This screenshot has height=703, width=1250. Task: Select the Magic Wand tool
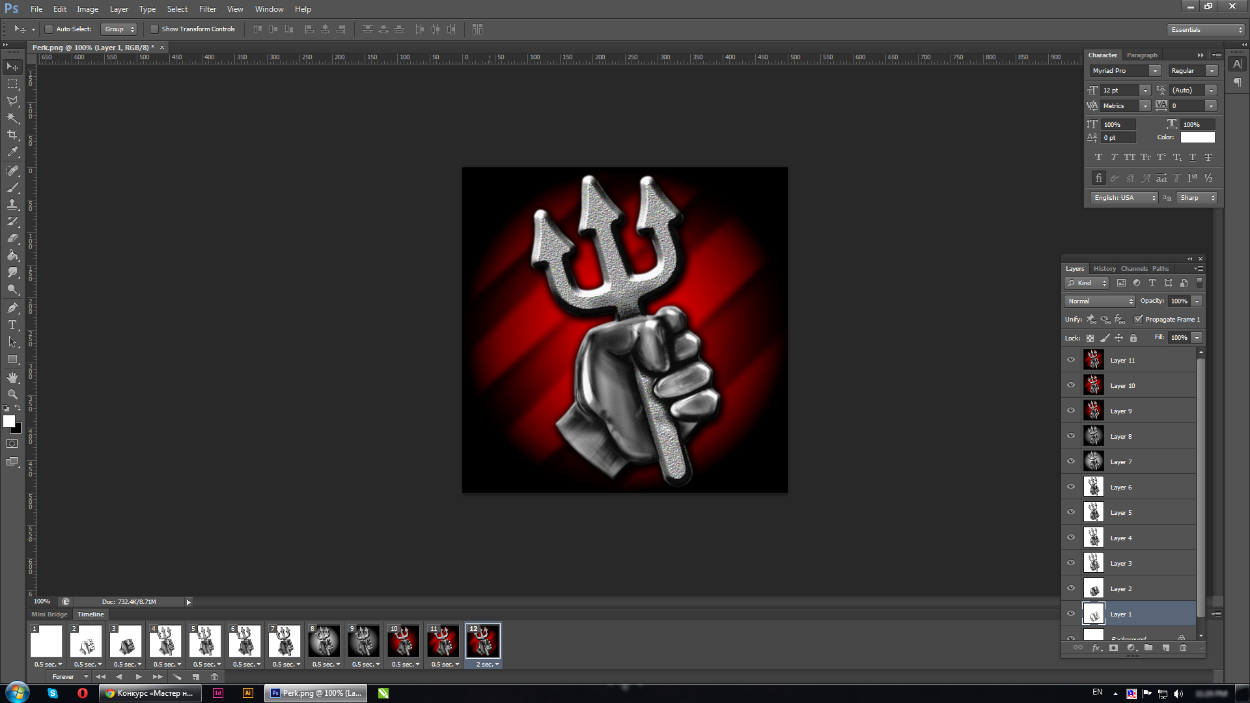click(12, 118)
